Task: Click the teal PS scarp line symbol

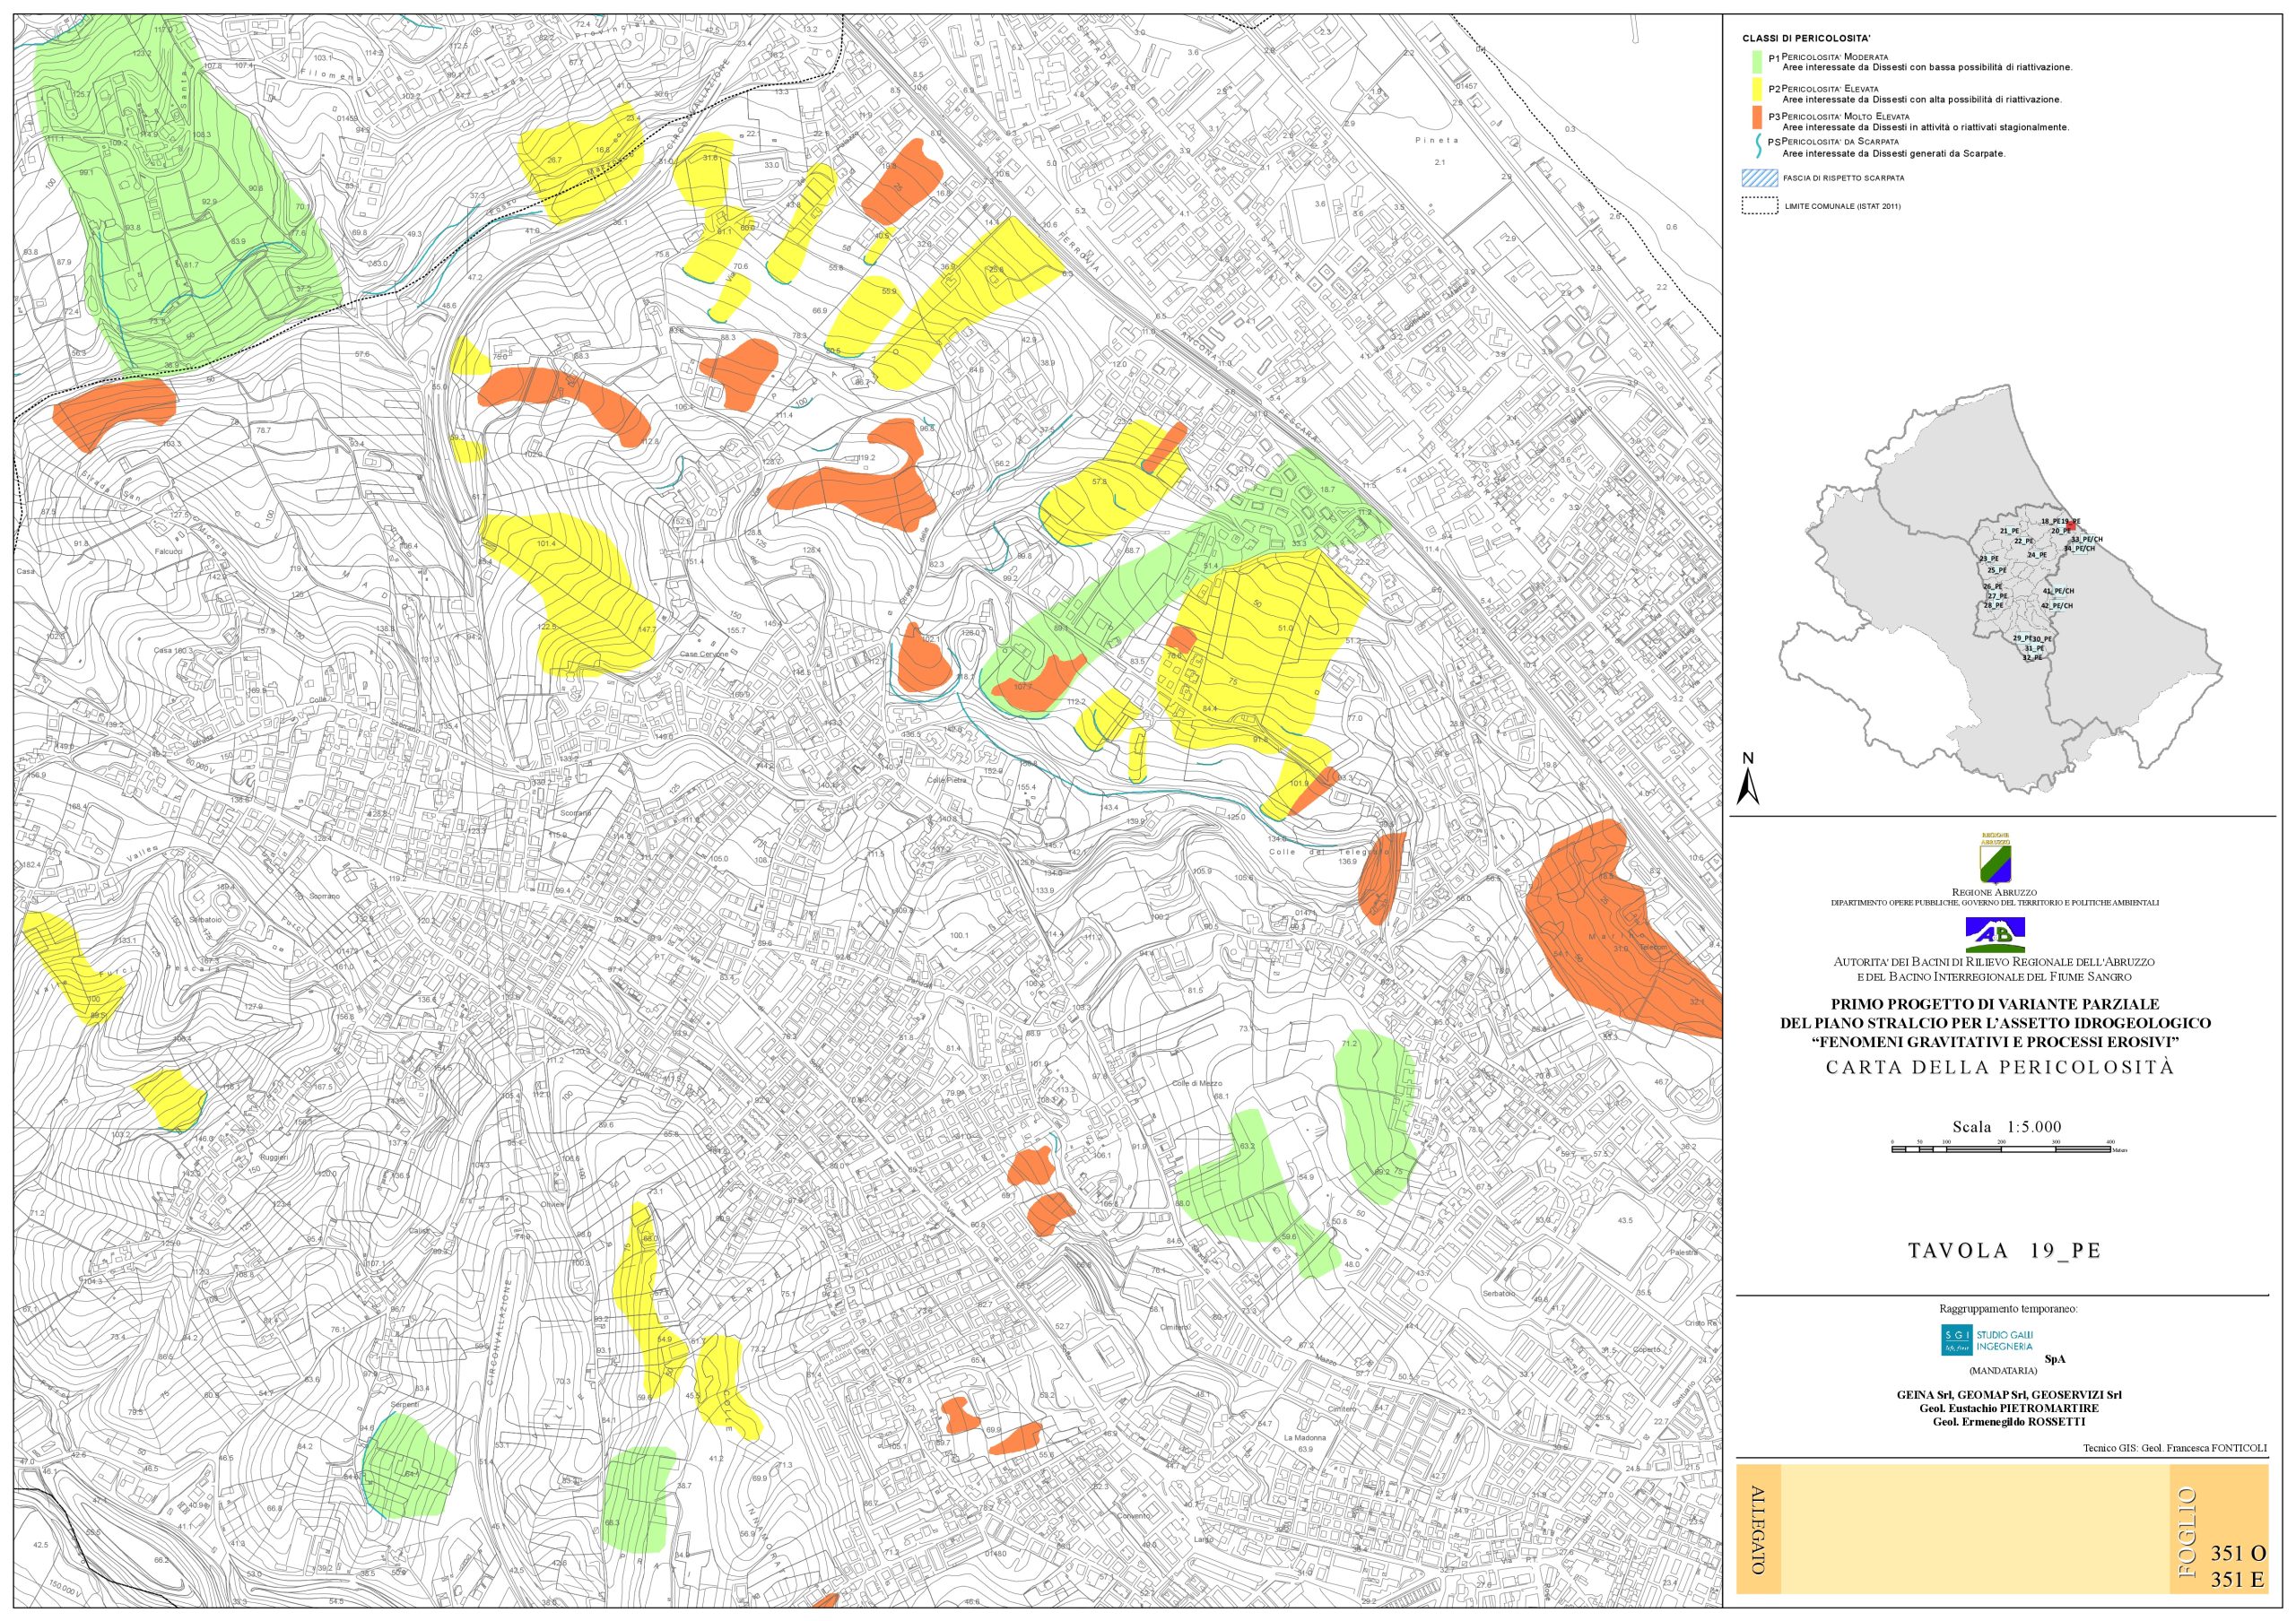Action: tap(1761, 147)
